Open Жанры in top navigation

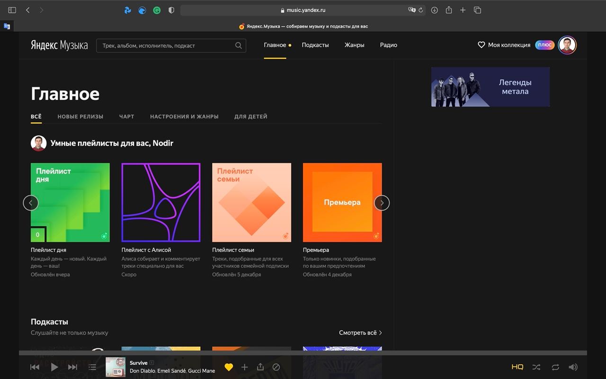tap(354, 45)
